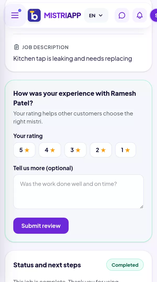Click the blue notification dot on menu button
The width and height of the screenshot is (157, 282).
click(x=20, y=10)
